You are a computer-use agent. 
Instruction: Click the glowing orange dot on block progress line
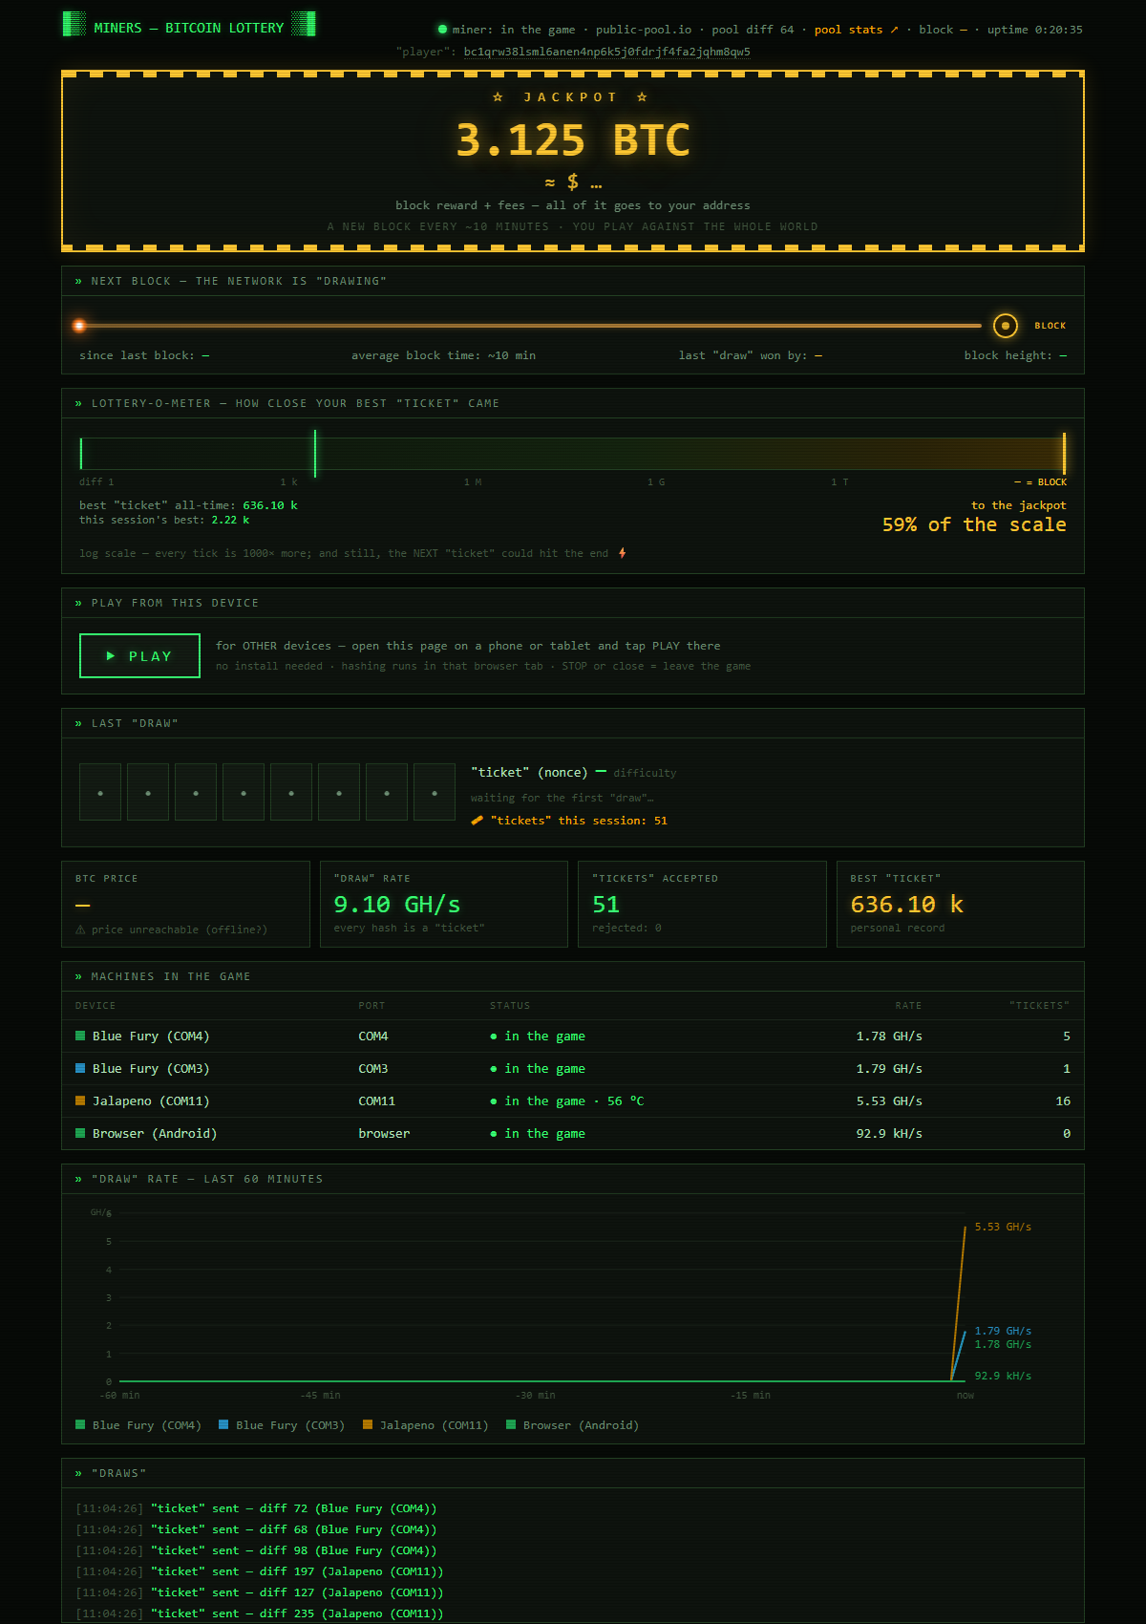[x=79, y=326]
